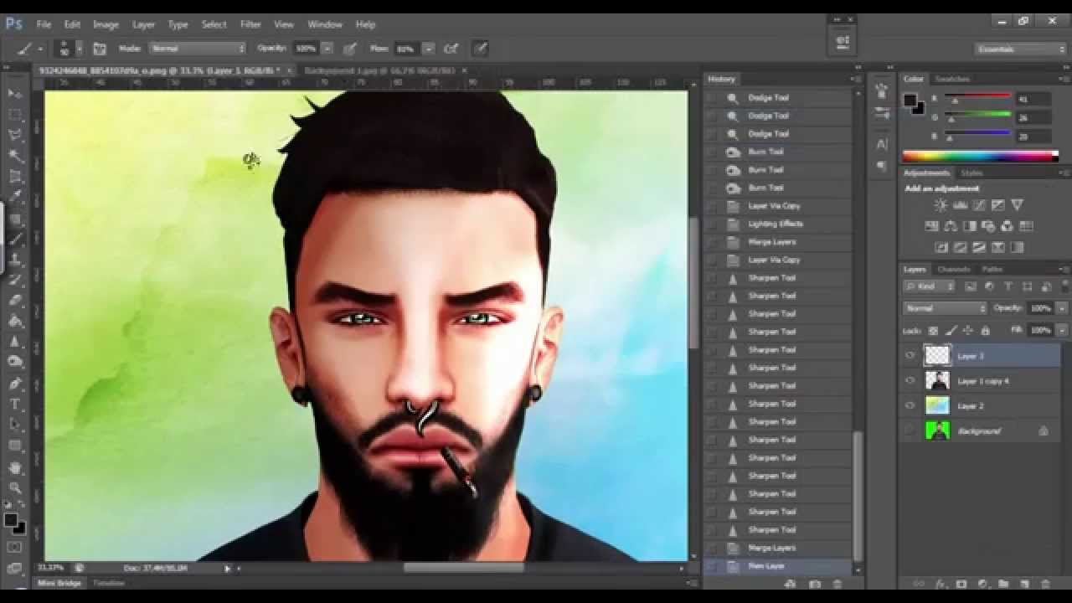Add a Hue/Saturation adjustment
Image resolution: width=1072 pixels, height=603 pixels.
pos(931,226)
